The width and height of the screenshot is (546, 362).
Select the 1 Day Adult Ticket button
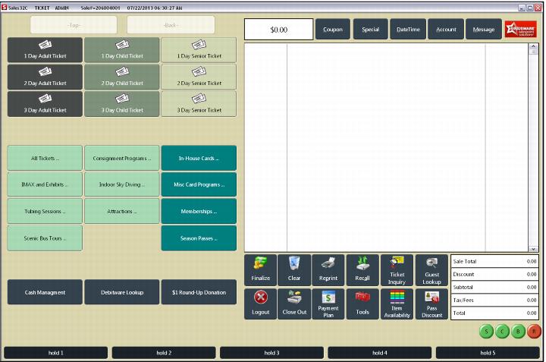coord(45,50)
